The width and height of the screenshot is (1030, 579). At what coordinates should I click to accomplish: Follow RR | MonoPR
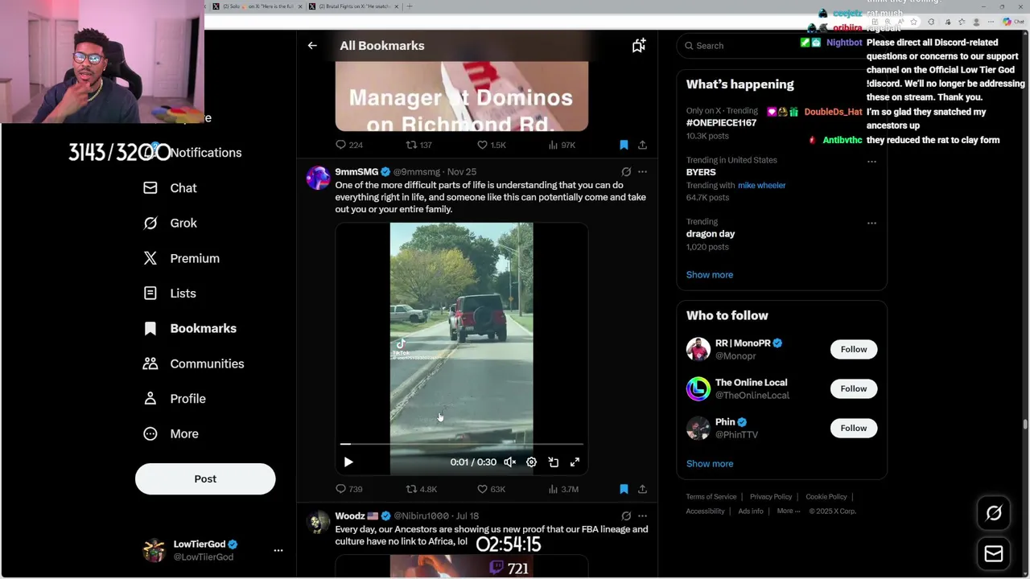[x=854, y=349]
